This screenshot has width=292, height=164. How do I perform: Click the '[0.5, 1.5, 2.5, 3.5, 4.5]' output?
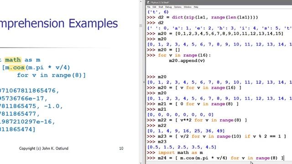(x=182, y=147)
